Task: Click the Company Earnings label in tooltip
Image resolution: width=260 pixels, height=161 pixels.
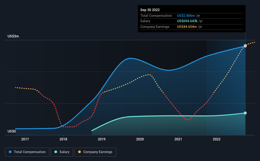Action: click(155, 27)
